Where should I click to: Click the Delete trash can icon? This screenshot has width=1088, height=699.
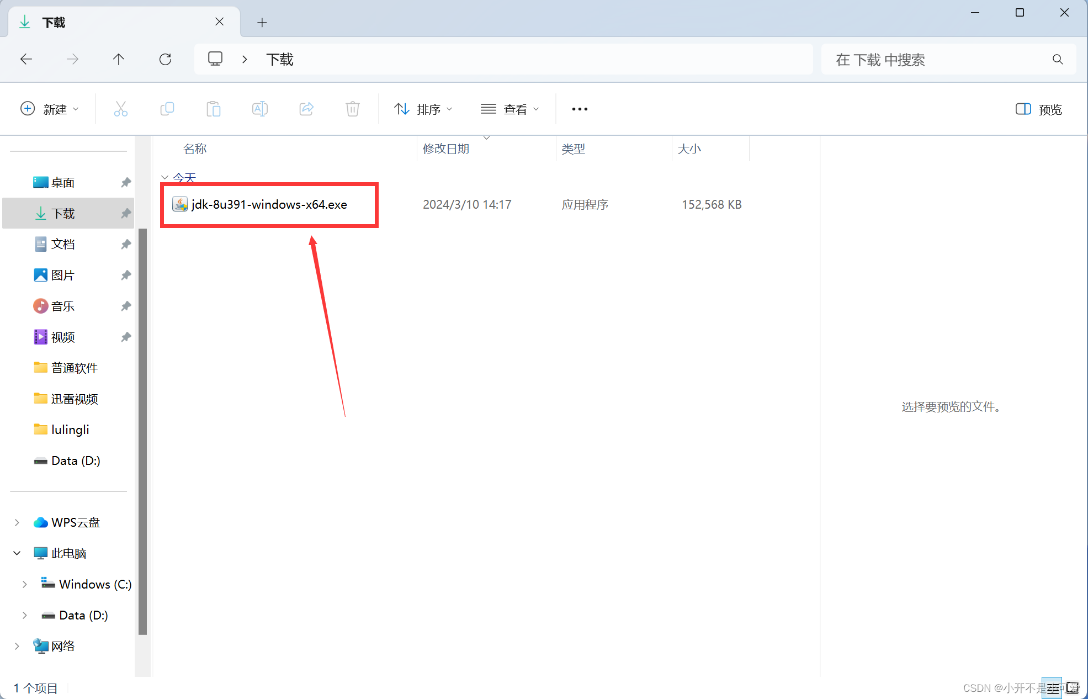click(353, 109)
